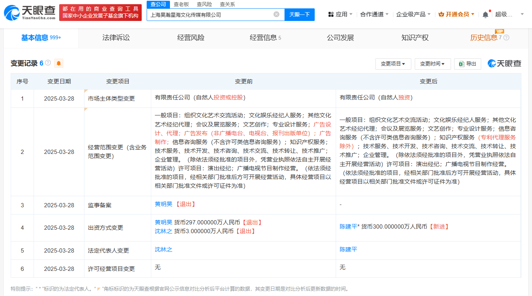Viewport: 532px width, 296px height.
Task: Click the 变更记录 section heading
Action: coord(24,63)
